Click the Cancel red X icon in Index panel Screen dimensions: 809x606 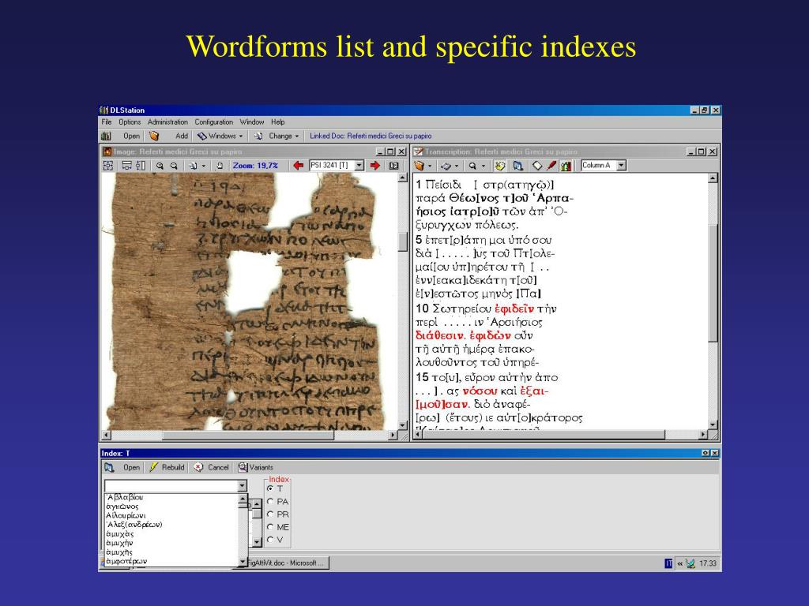coord(198,467)
